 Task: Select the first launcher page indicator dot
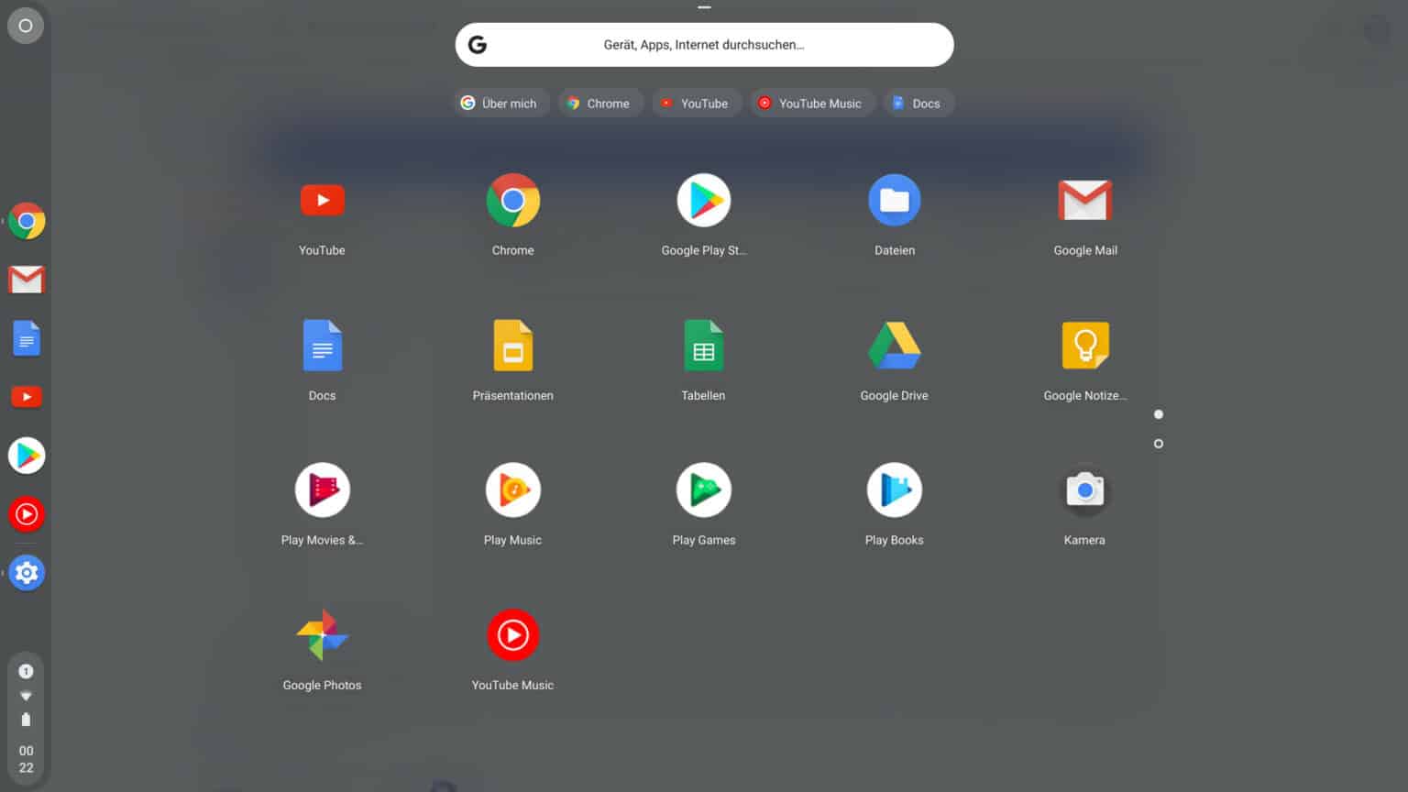click(x=1159, y=414)
